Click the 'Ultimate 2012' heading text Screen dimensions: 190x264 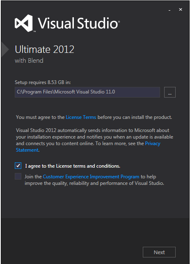coord(44,49)
